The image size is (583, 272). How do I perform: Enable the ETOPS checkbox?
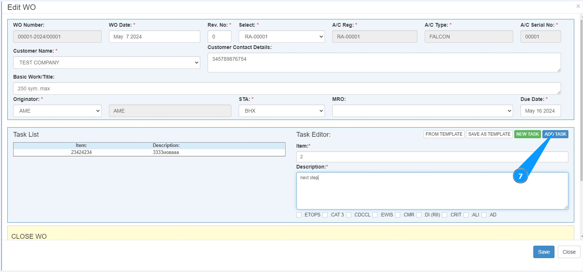click(299, 215)
